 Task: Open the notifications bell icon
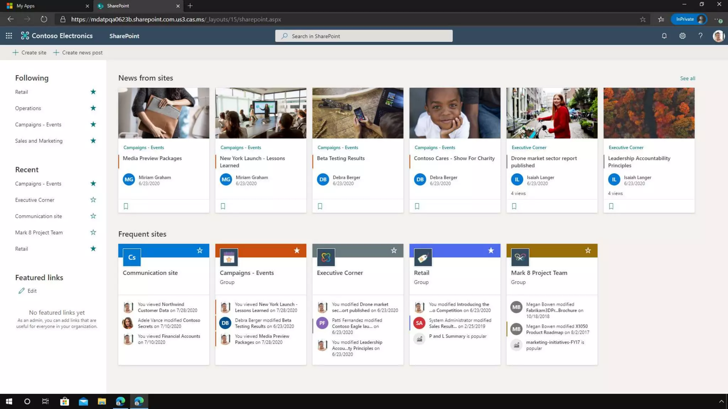(664, 36)
